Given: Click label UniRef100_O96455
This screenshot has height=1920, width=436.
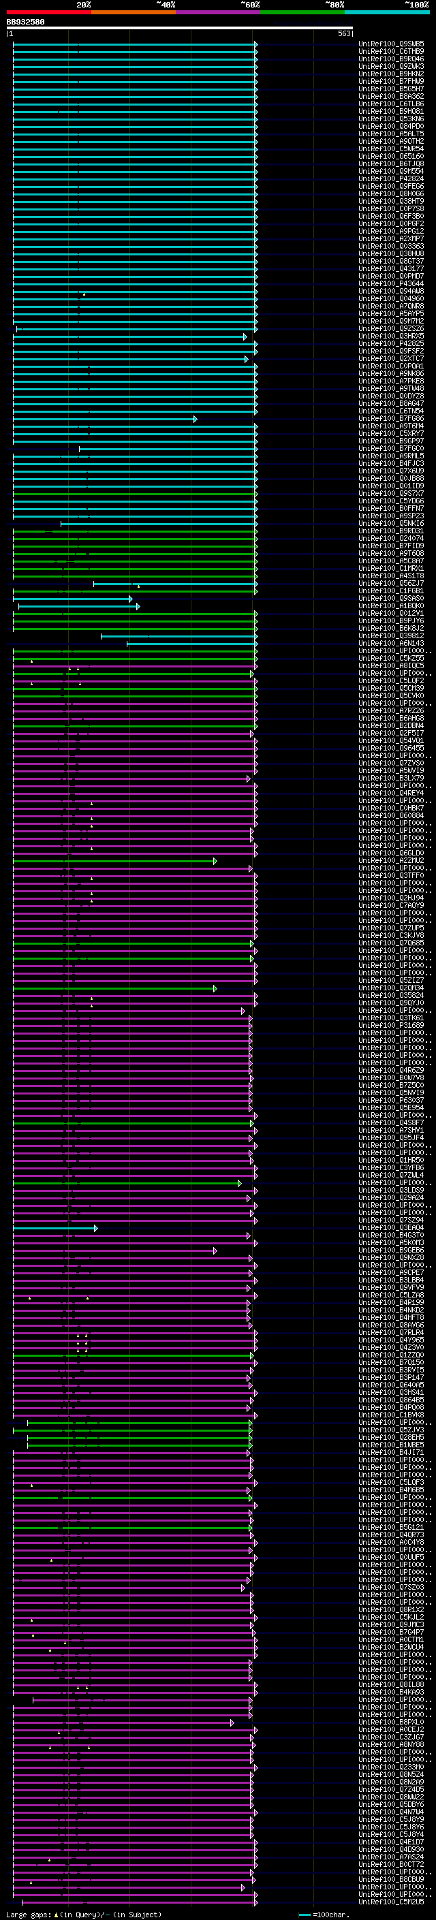Looking at the screenshot, I should click(391, 749).
